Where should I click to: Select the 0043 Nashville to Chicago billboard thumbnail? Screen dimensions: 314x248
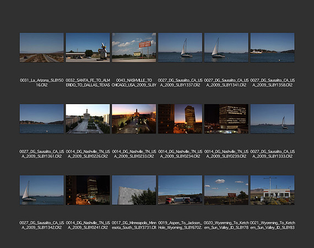point(134,48)
